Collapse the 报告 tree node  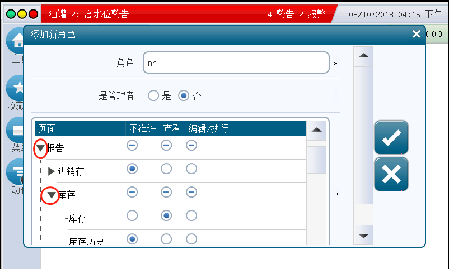coord(40,148)
